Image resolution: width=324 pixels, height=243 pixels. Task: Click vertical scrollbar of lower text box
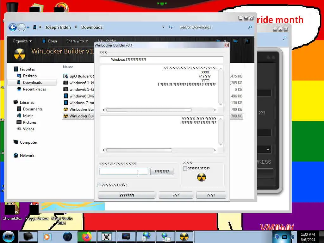pyautogui.click(x=221, y=131)
